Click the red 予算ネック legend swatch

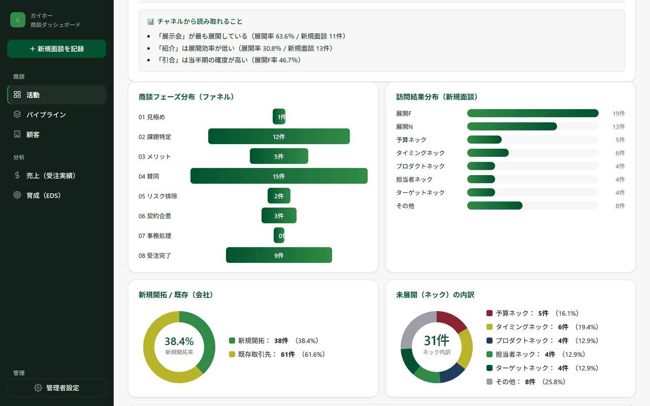point(490,313)
